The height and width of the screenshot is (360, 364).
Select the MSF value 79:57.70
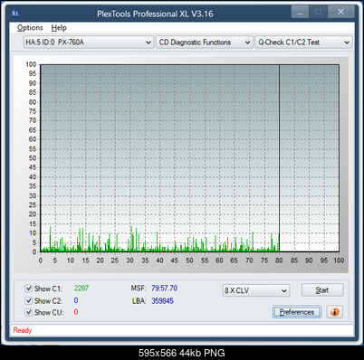pos(164,289)
